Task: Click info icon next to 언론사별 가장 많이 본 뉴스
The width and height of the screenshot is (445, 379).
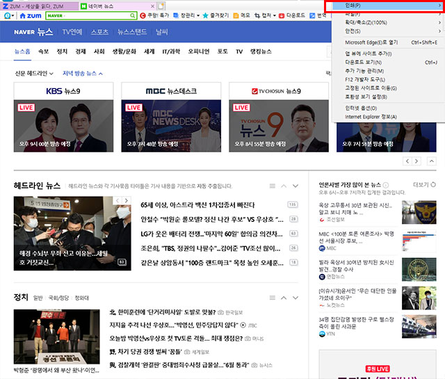Action: (385, 185)
